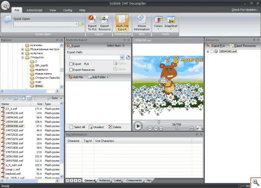Screen dimensions: 261x188
Task: Close the Multi-file Export panel
Action: (x=129, y=40)
